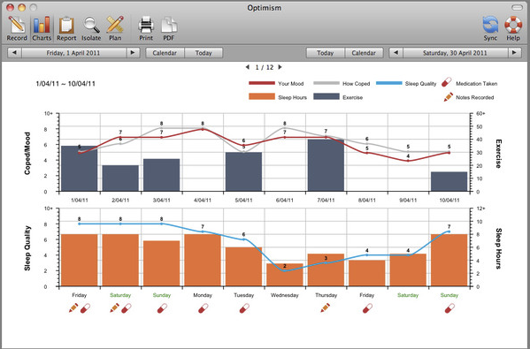This screenshot has width=530, height=349.
Task: Go to next chart page arrow
Action: (280, 67)
